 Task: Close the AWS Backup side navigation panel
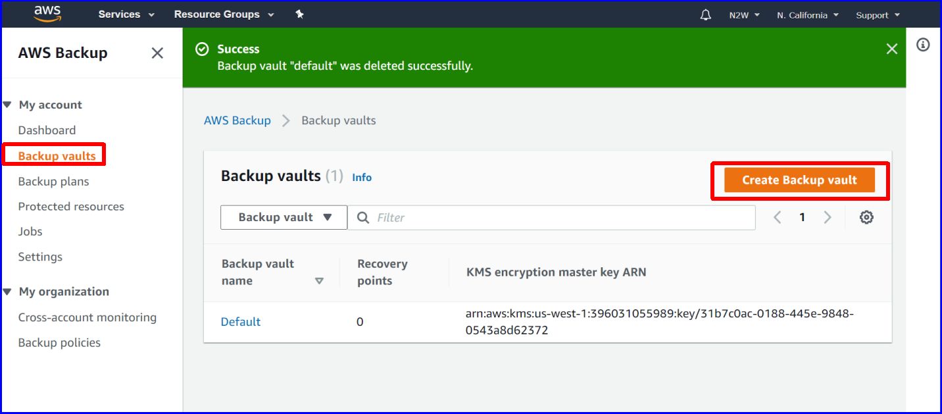click(157, 53)
